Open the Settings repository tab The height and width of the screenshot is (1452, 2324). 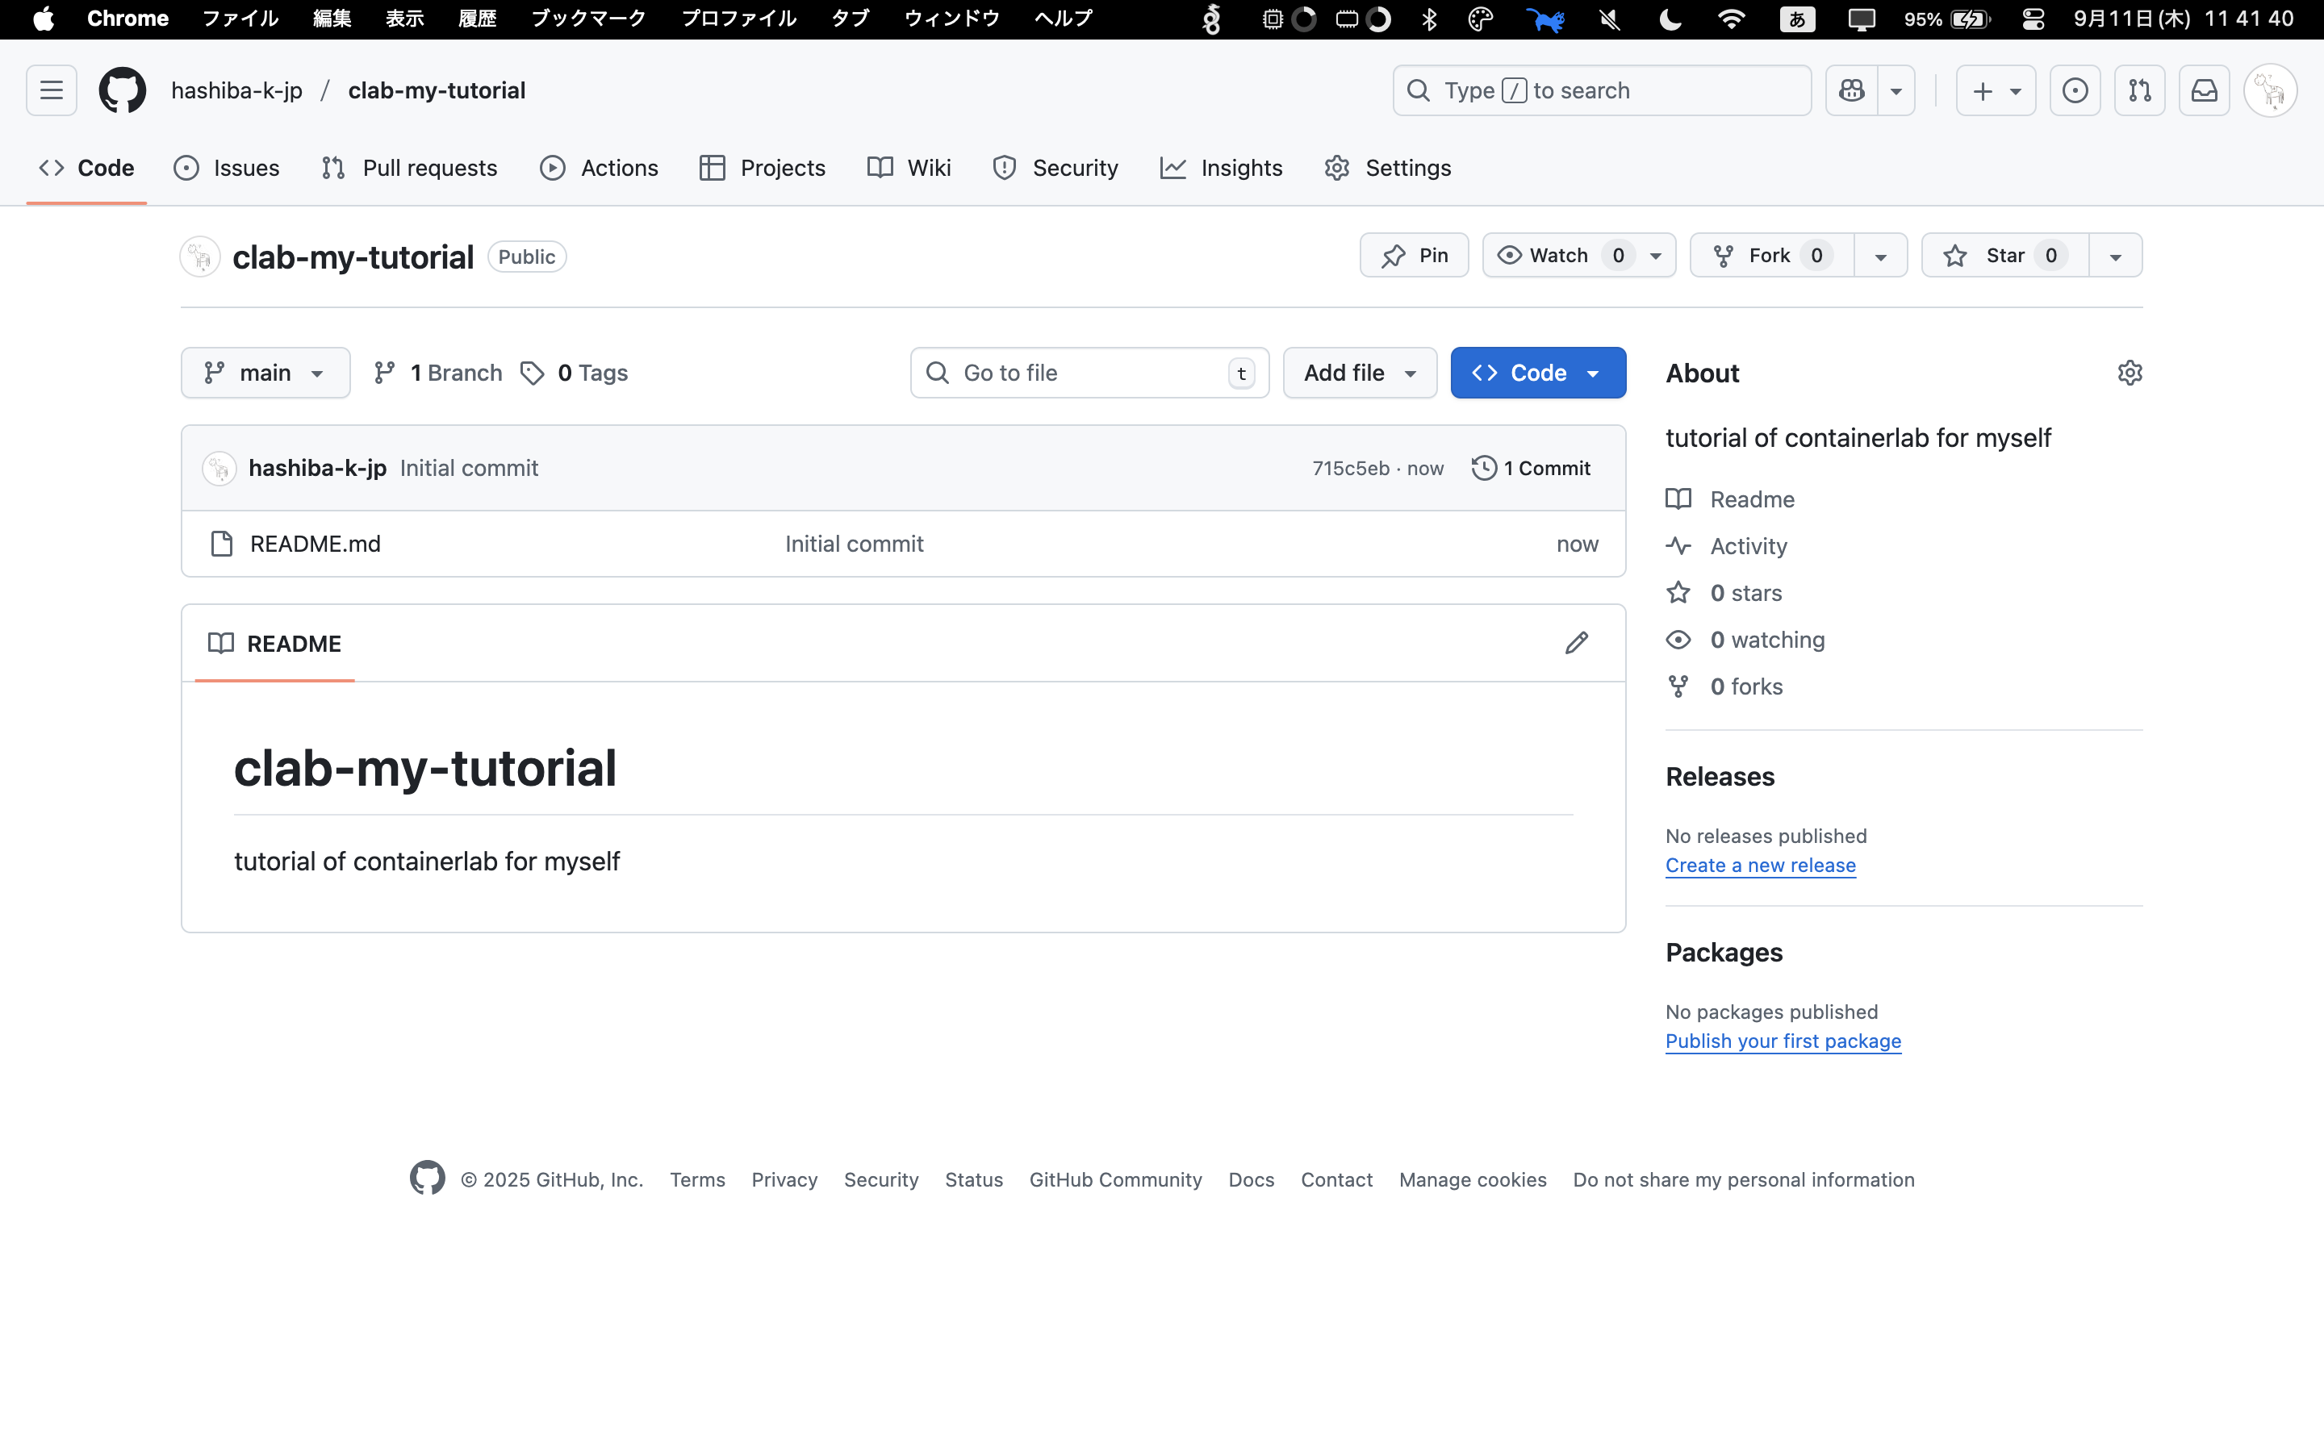[x=1388, y=168]
